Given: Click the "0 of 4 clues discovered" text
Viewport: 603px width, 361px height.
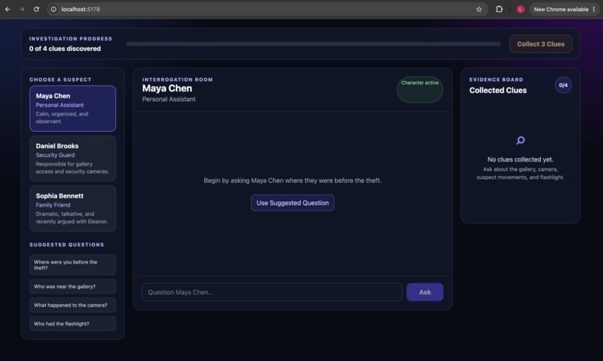Looking at the screenshot, I should 65,49.
